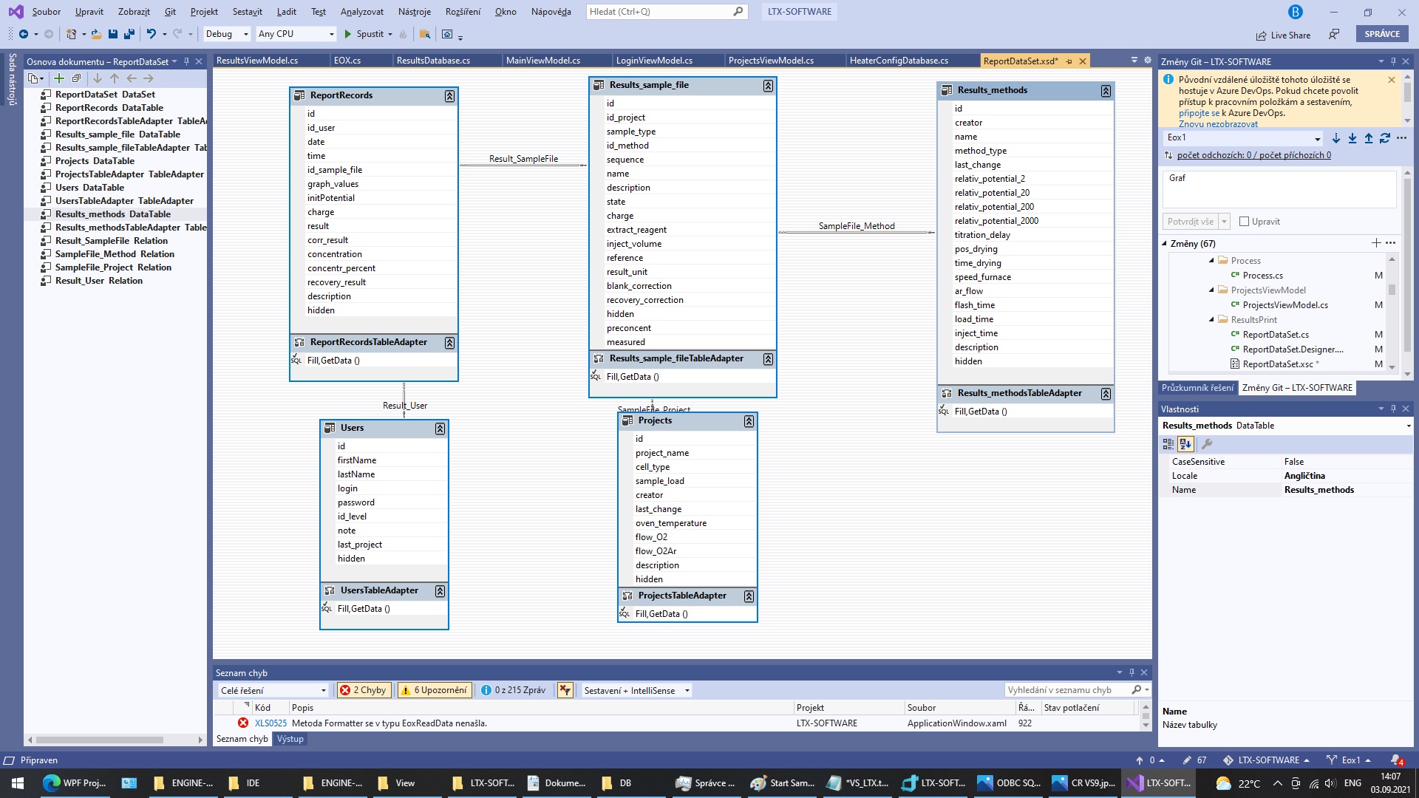Pin the Změny Git panel
This screenshot has height=798, width=1419.
pos(1393,61)
